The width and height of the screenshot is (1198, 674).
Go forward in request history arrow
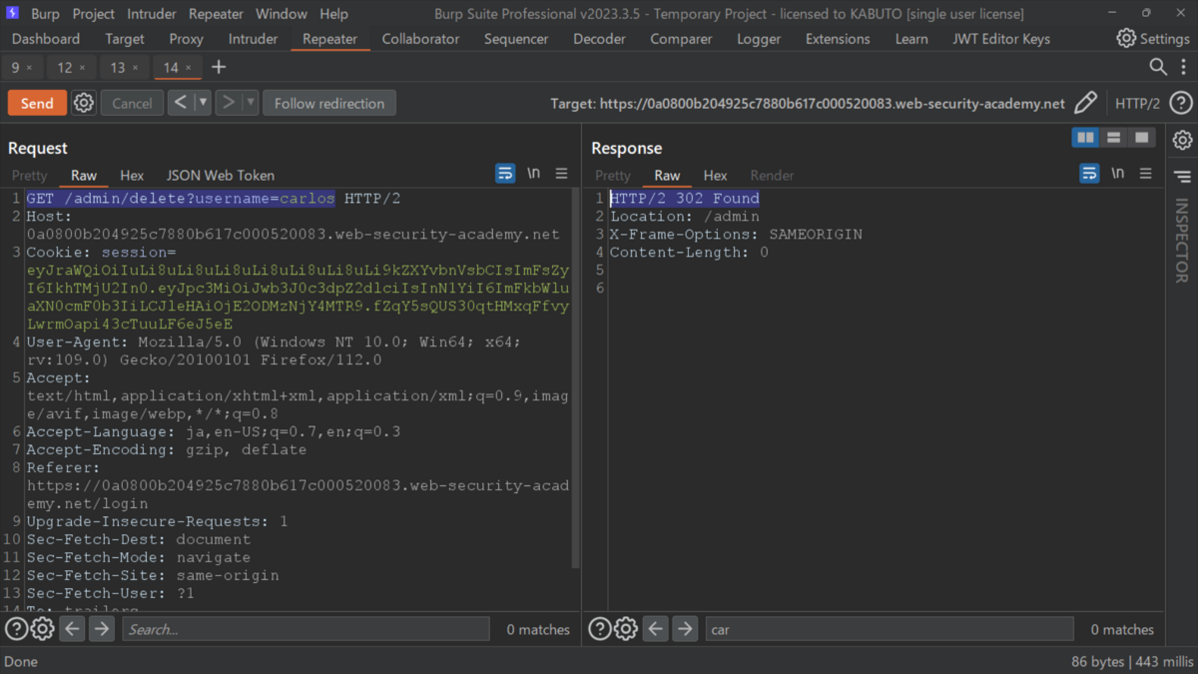pos(229,102)
